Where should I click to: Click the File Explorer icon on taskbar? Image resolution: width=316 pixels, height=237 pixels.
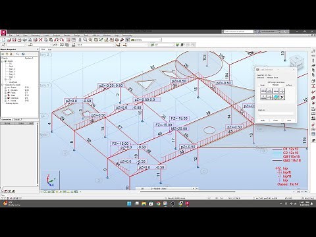point(144,203)
